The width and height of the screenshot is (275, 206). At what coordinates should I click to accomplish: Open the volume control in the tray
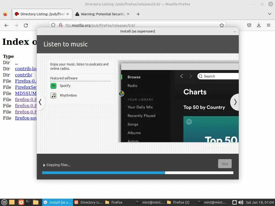241,202
